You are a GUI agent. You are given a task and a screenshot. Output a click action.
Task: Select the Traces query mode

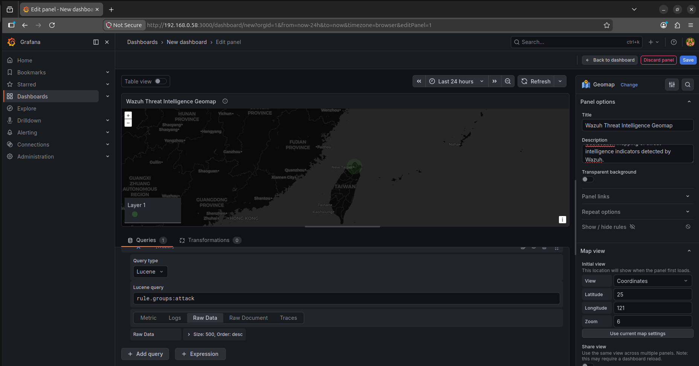(x=288, y=318)
